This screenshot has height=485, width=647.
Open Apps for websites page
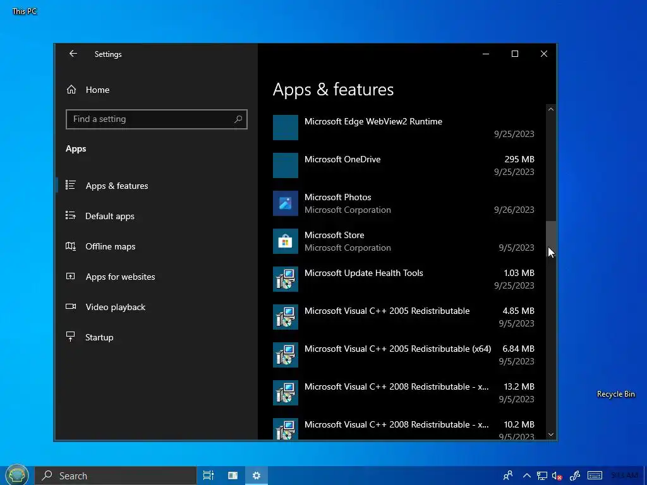pos(156,277)
